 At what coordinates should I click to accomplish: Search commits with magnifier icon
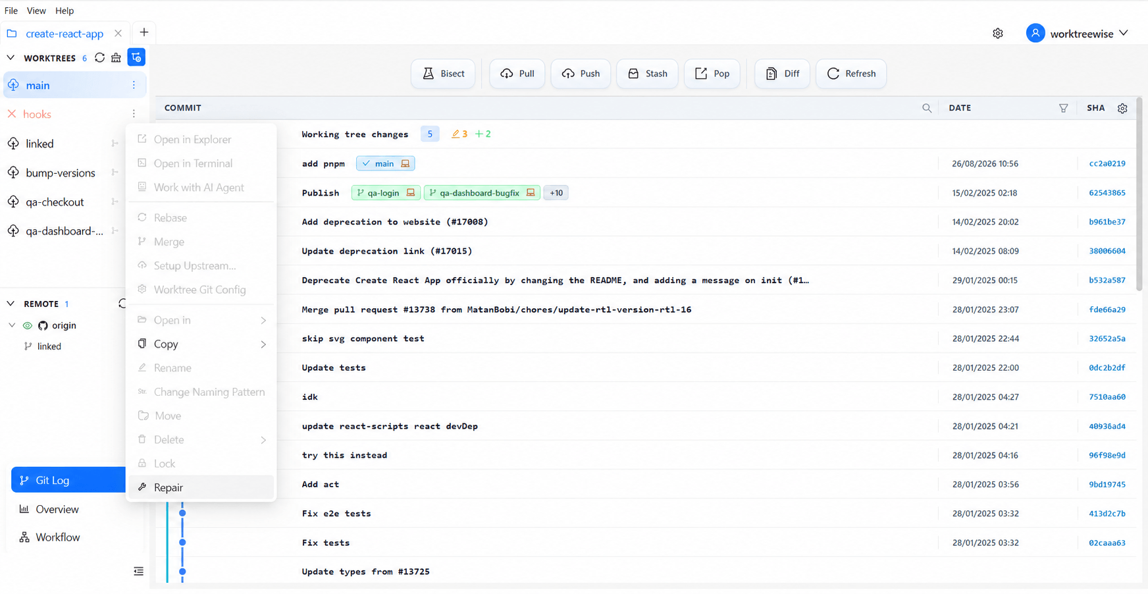tap(927, 108)
